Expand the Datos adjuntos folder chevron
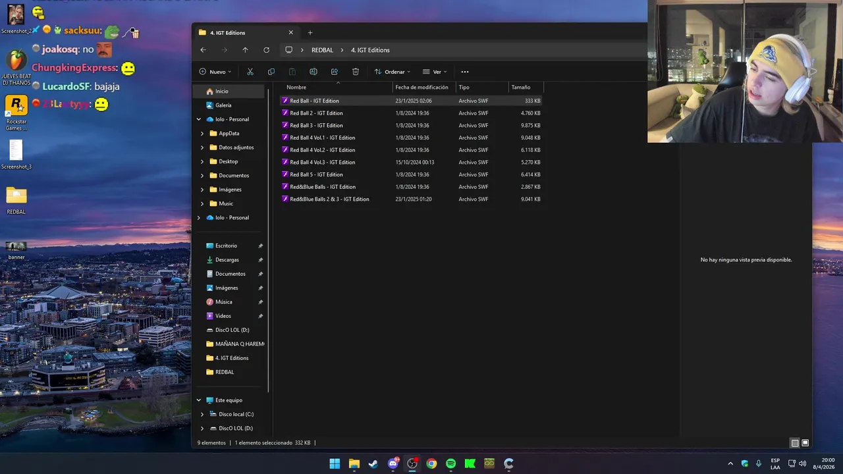This screenshot has width=843, height=474. pos(202,147)
